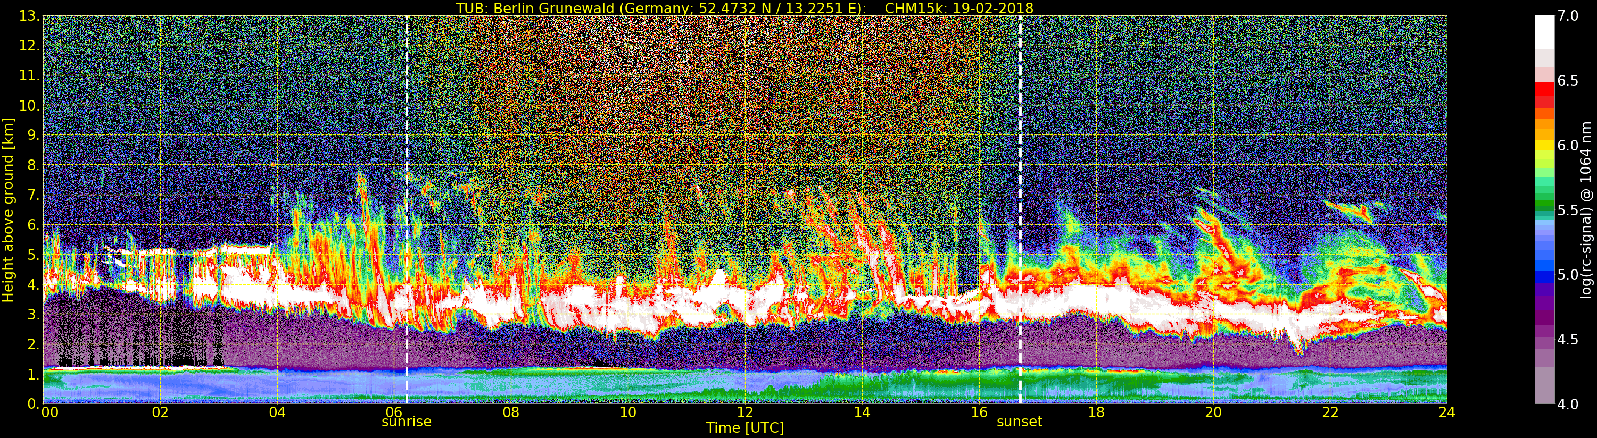The width and height of the screenshot is (1597, 438).
Task: Click the height axis tick '11.'
Action: 29,75
